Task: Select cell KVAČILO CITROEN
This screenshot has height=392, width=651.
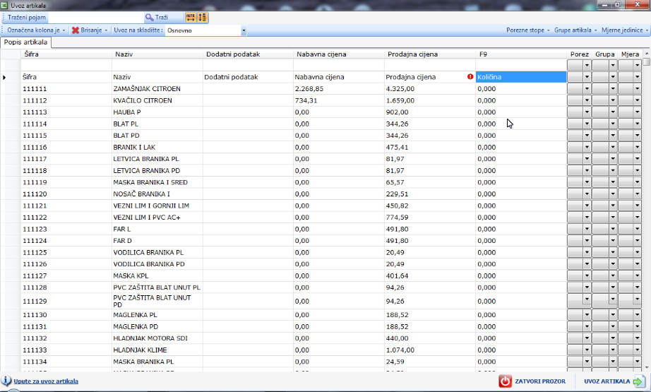Action: click(x=157, y=100)
